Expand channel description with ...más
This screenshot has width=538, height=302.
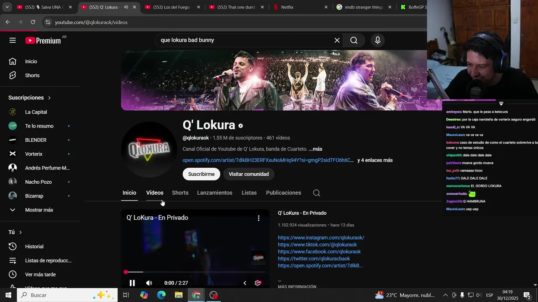[315, 149]
